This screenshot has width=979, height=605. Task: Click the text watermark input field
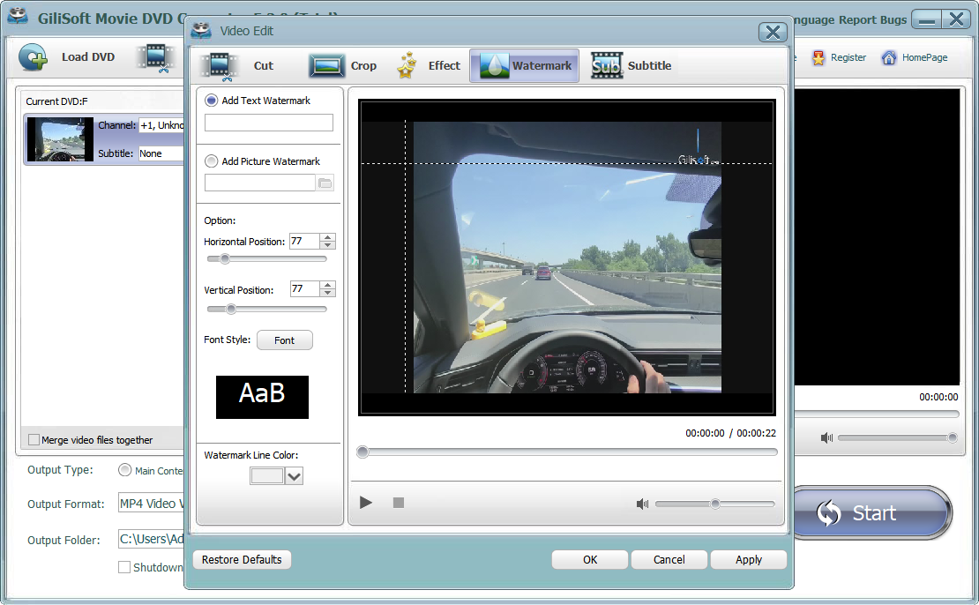pyautogui.click(x=268, y=123)
